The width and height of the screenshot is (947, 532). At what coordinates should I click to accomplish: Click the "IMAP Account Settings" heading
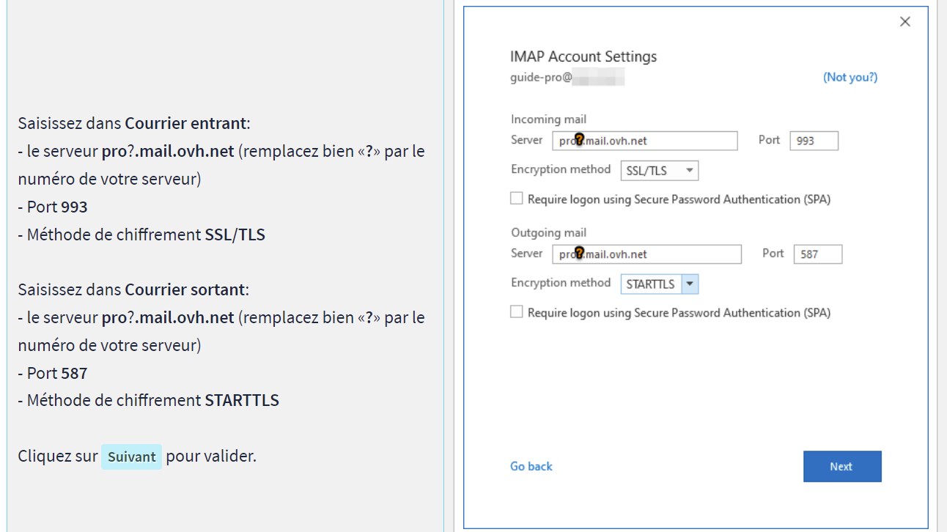tap(583, 56)
